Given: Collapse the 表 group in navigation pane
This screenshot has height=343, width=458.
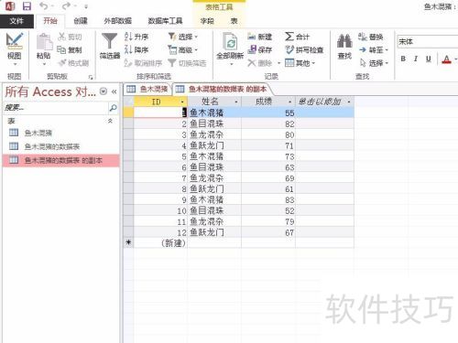Looking at the screenshot, I should (x=110, y=121).
